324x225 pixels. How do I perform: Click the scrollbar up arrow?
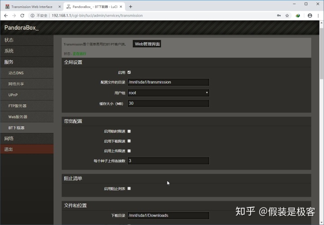[x=321, y=23]
